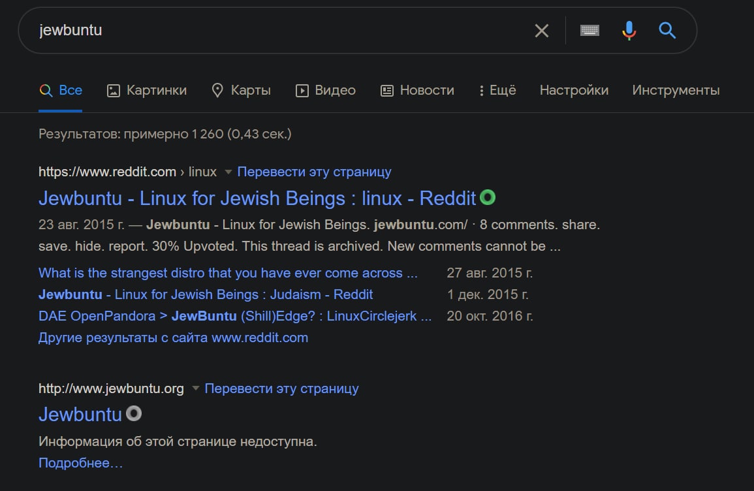This screenshot has width=754, height=491.
Task: Go to the Видео tab
Action: point(326,90)
